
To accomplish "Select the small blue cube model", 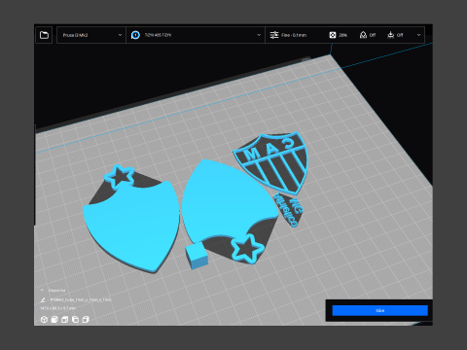I will [x=197, y=256].
